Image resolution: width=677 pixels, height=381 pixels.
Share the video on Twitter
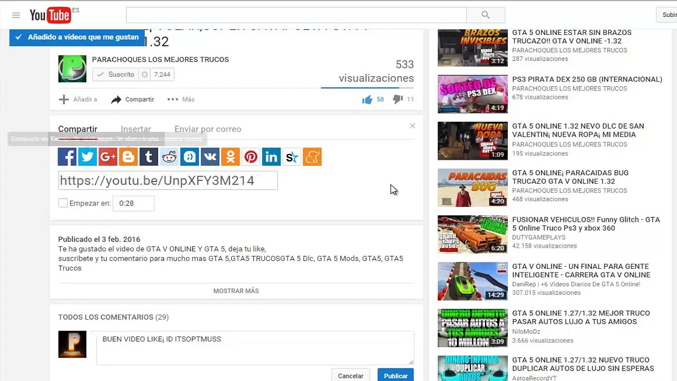(87, 157)
